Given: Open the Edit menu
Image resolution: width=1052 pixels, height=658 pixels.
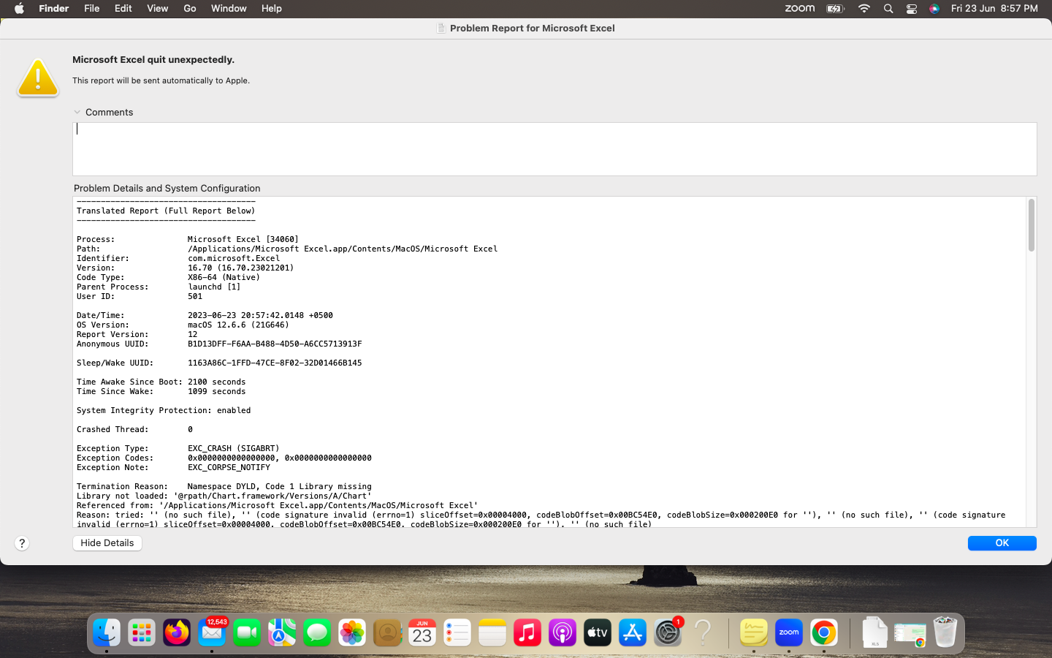Looking at the screenshot, I should coord(123,9).
